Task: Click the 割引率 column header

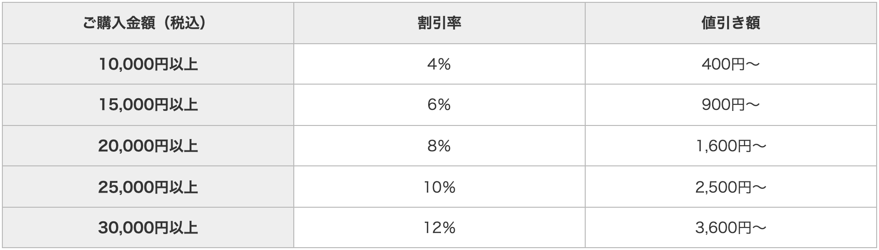Action: 439,23
